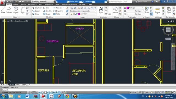Toggle the rightmost drafting mode button in status bar
Viewport: 176px width, 99px height.
(65, 92)
